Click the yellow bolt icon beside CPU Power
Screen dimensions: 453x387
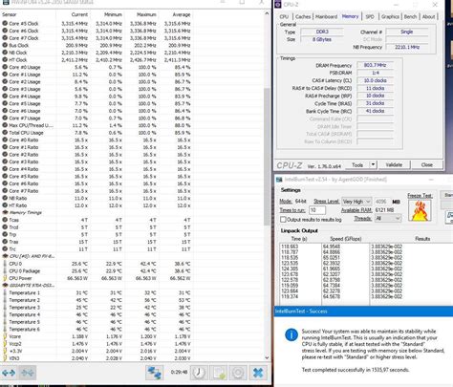[5, 278]
